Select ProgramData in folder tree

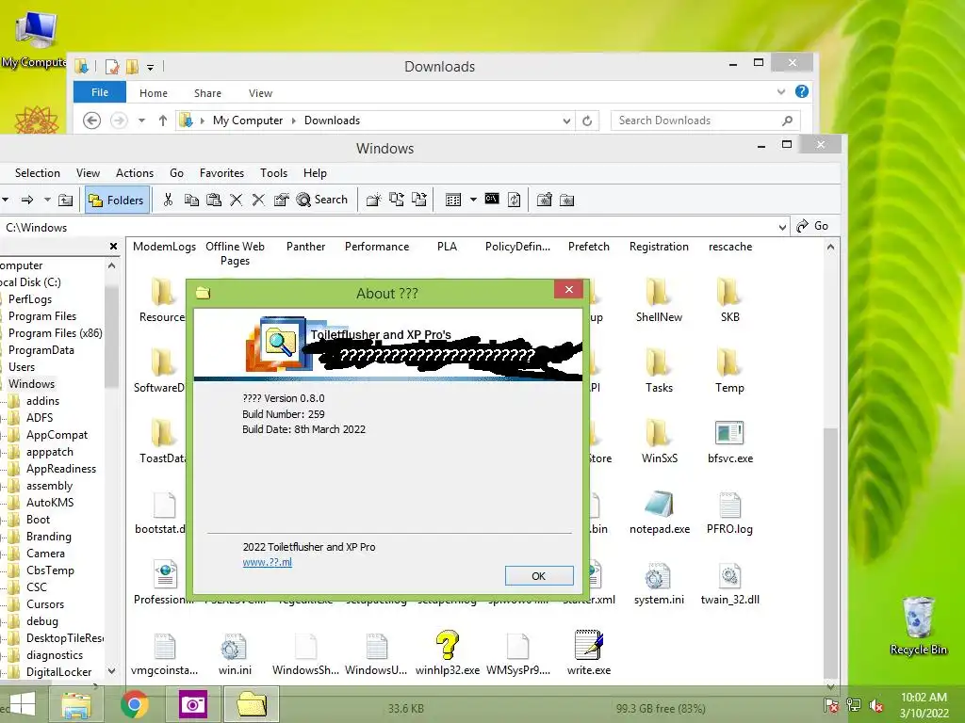click(41, 350)
